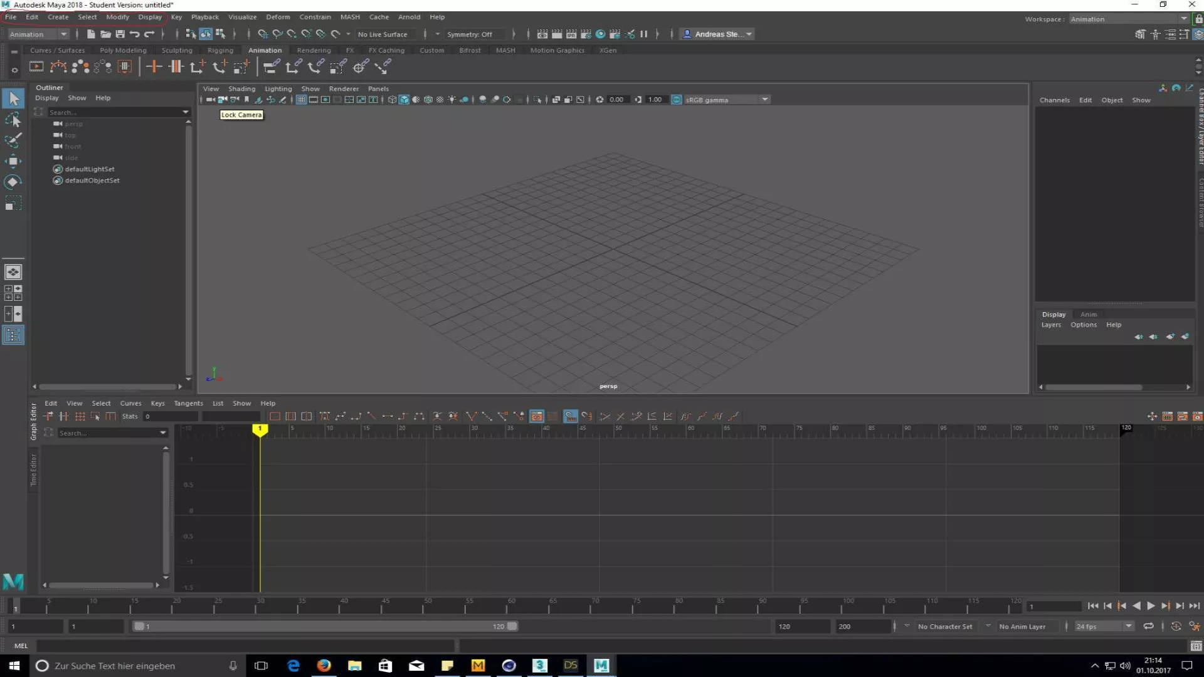Click the Lock Camera viewport icon
The image size is (1204, 677).
click(x=222, y=100)
